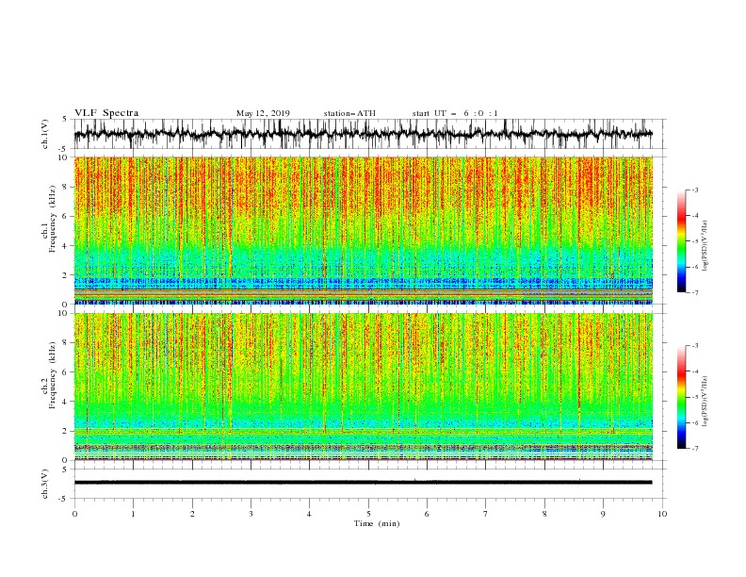Click the time axis tick label "7"
The width and height of the screenshot is (746, 577).
click(x=486, y=514)
